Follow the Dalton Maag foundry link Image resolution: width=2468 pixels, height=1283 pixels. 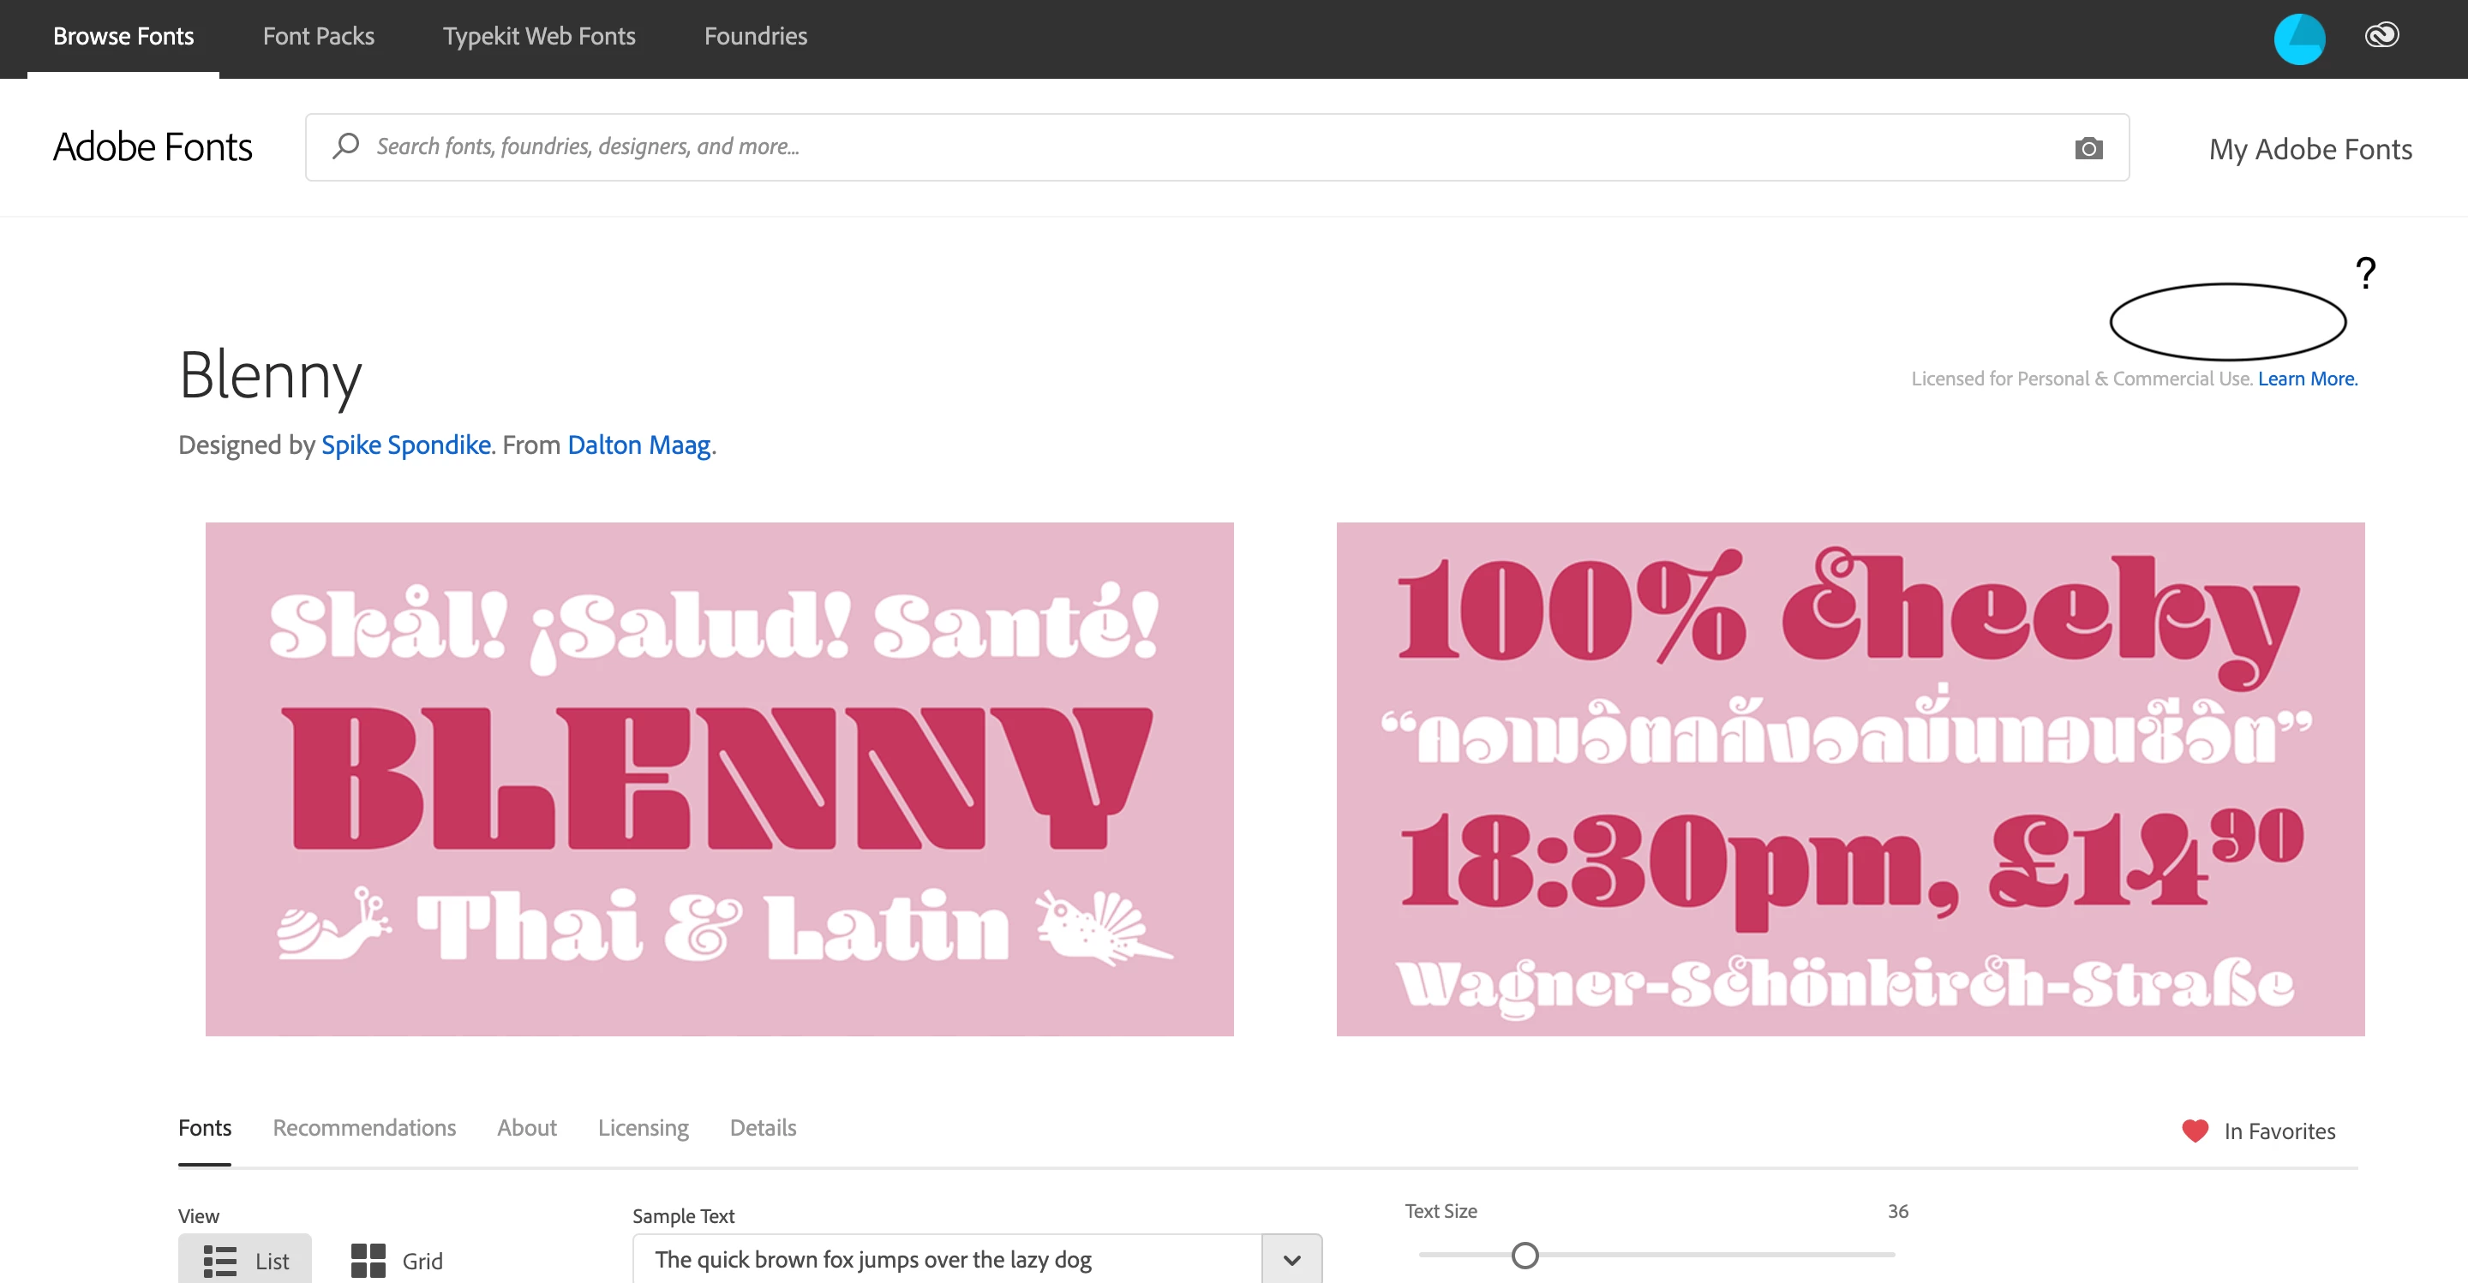coord(638,445)
